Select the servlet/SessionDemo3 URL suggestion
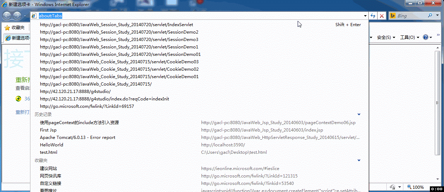This screenshot has width=444, height=192. click(199, 40)
